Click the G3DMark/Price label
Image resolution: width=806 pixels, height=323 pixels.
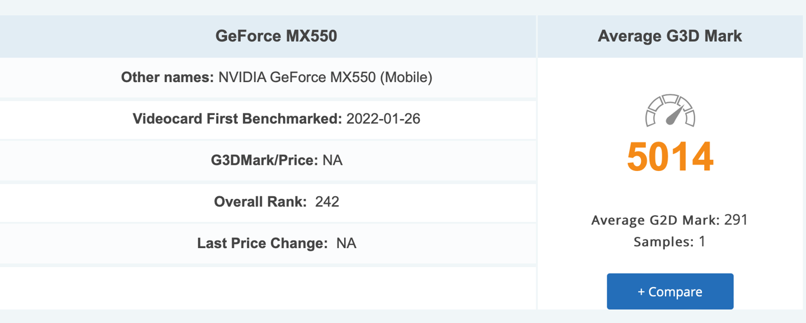pyautogui.click(x=265, y=160)
